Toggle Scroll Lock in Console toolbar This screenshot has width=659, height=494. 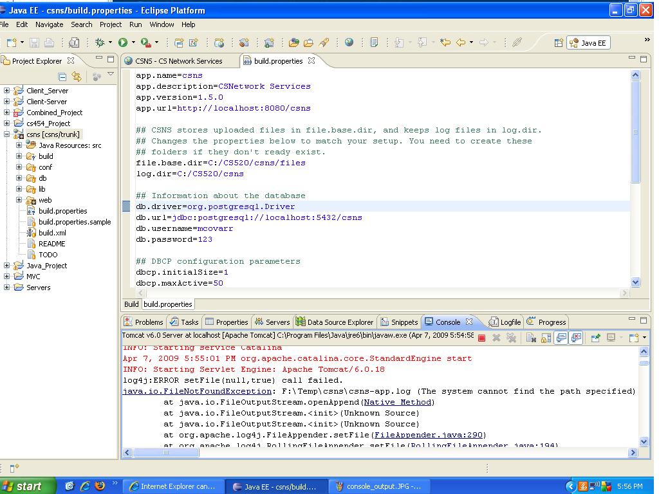[546, 338]
